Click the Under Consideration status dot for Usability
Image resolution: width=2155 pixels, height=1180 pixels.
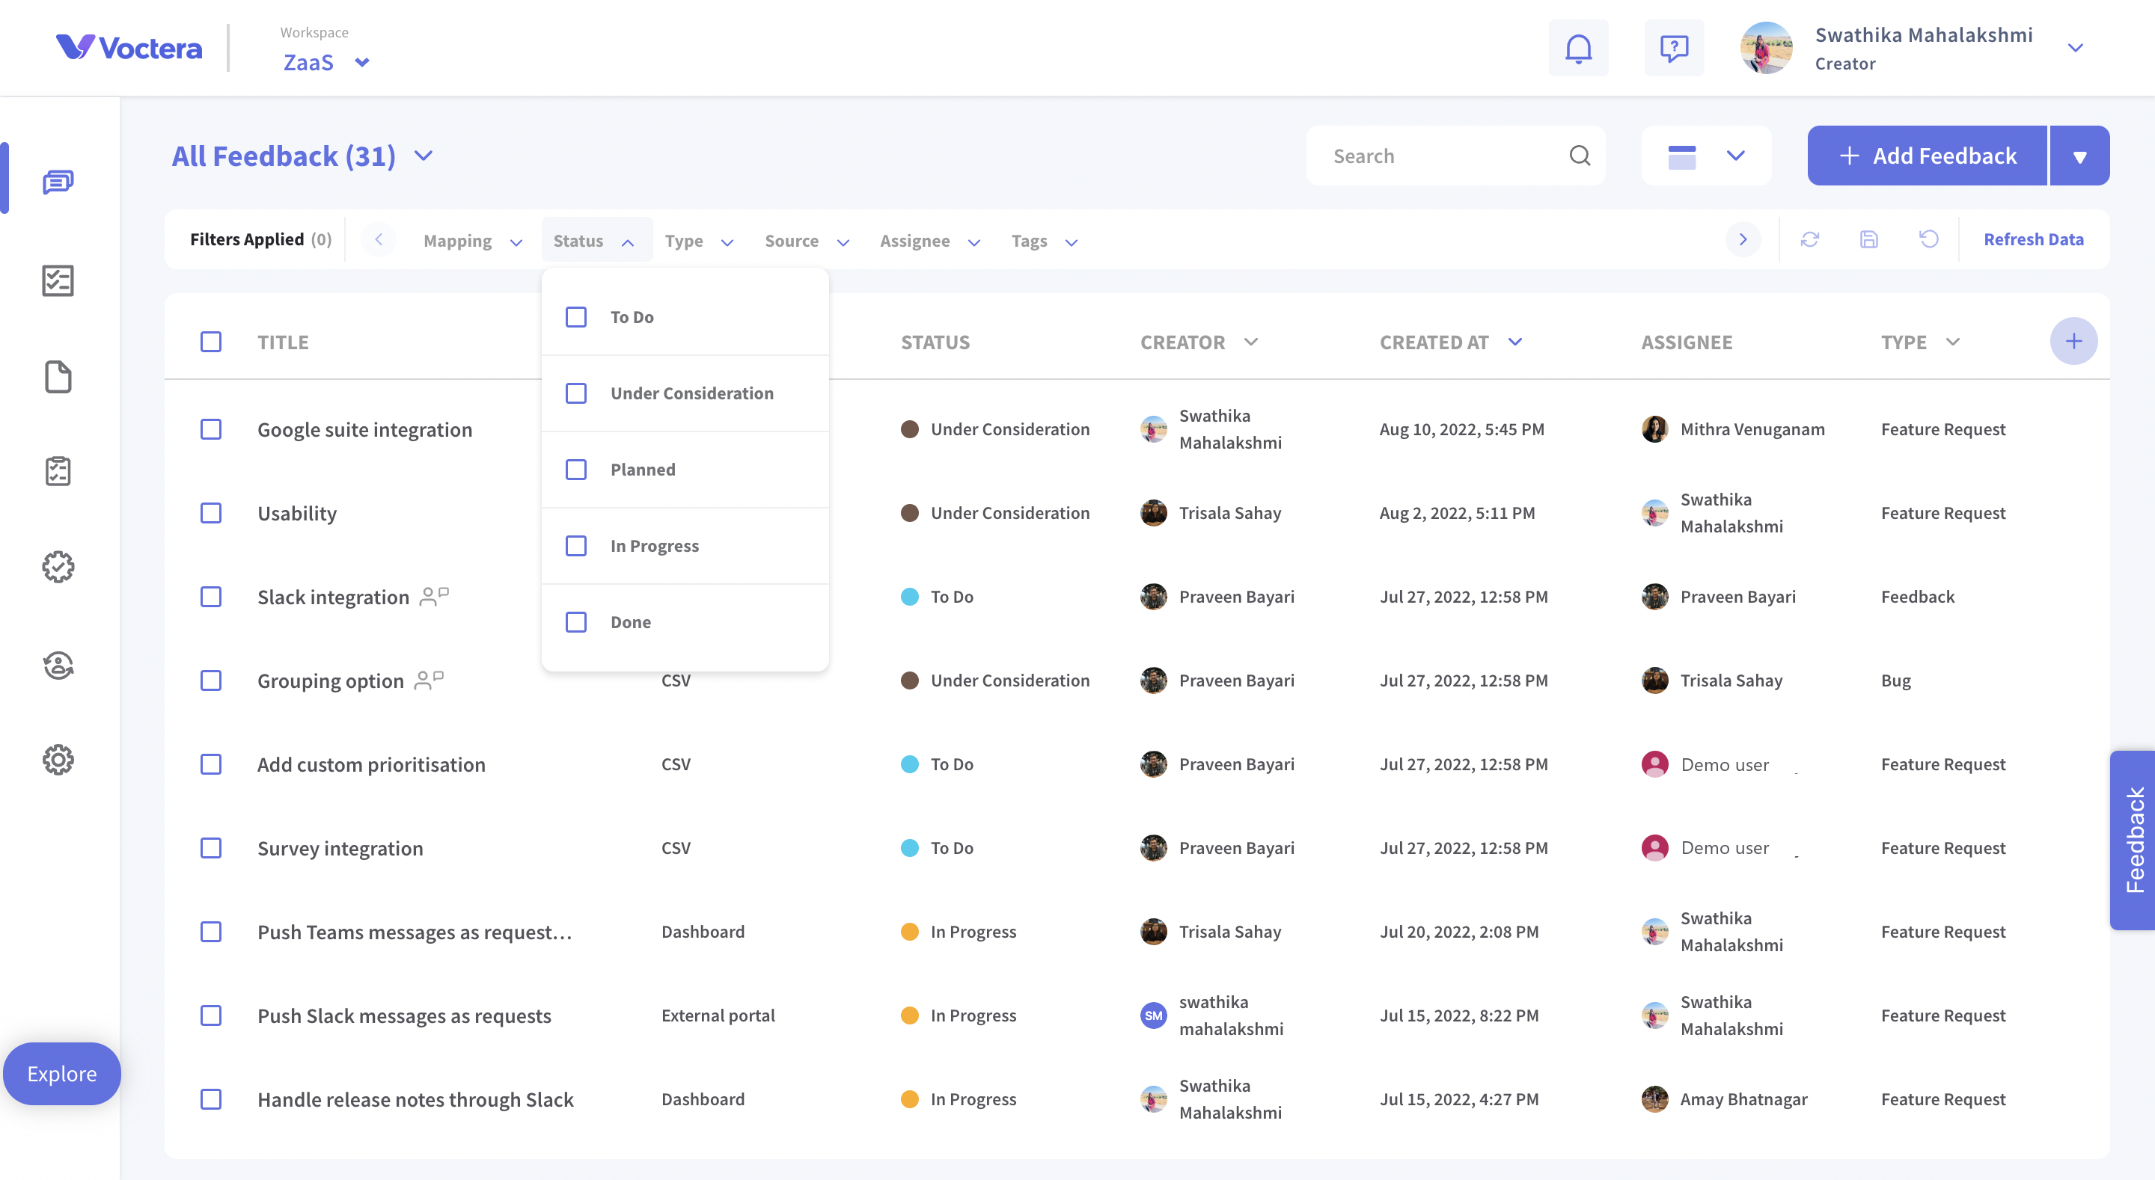click(x=909, y=513)
